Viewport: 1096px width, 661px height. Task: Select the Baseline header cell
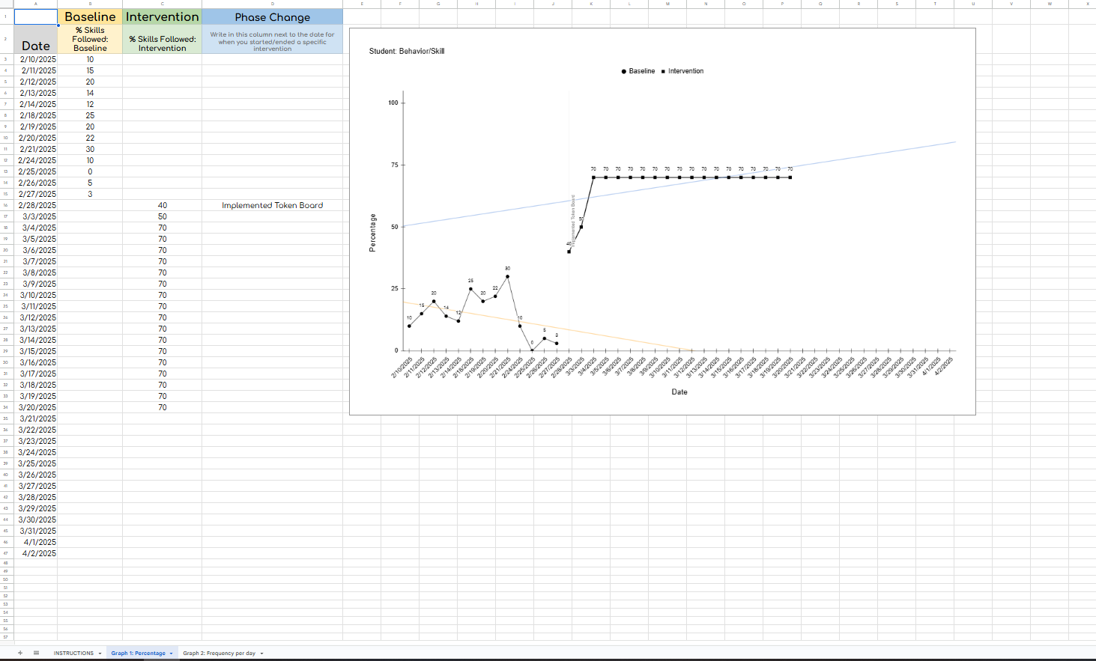coord(90,16)
